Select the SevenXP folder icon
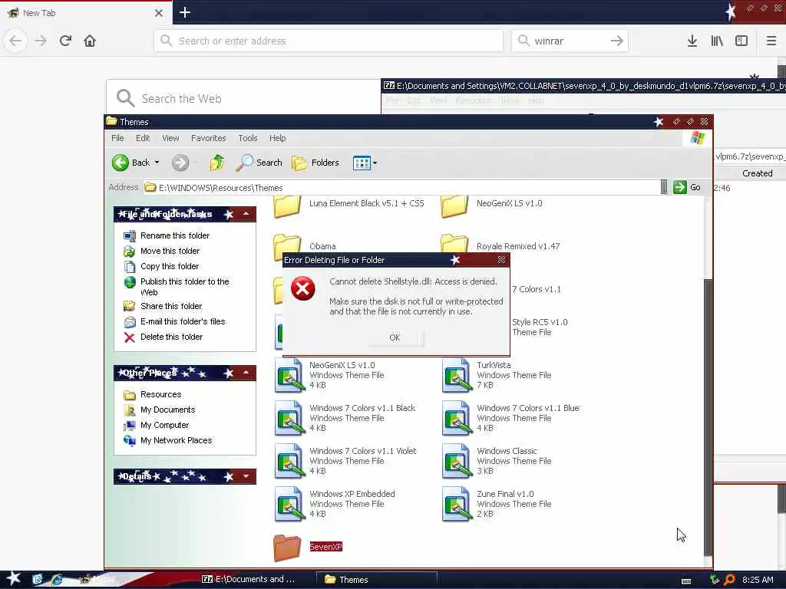This screenshot has width=786, height=589. pos(287,548)
